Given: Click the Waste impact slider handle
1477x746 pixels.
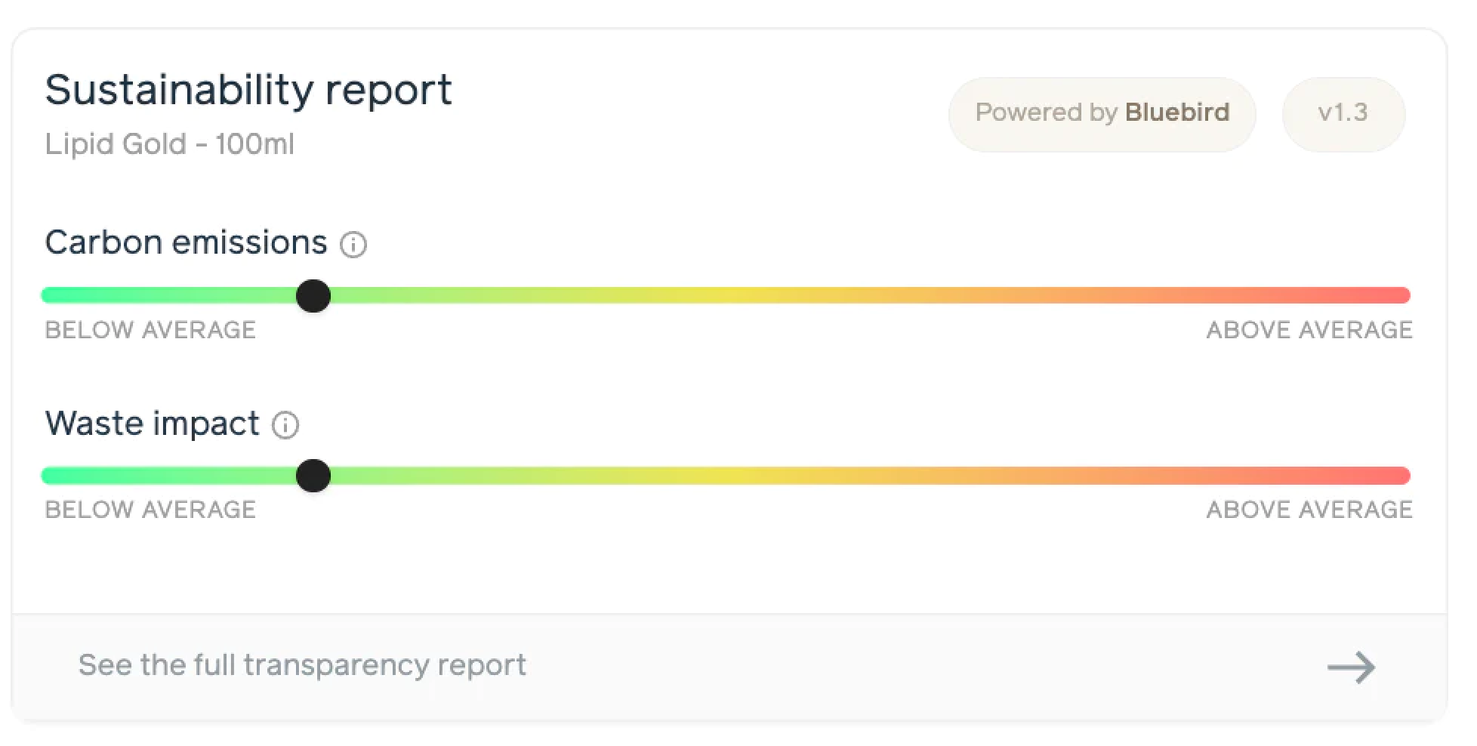Looking at the screenshot, I should tap(313, 476).
